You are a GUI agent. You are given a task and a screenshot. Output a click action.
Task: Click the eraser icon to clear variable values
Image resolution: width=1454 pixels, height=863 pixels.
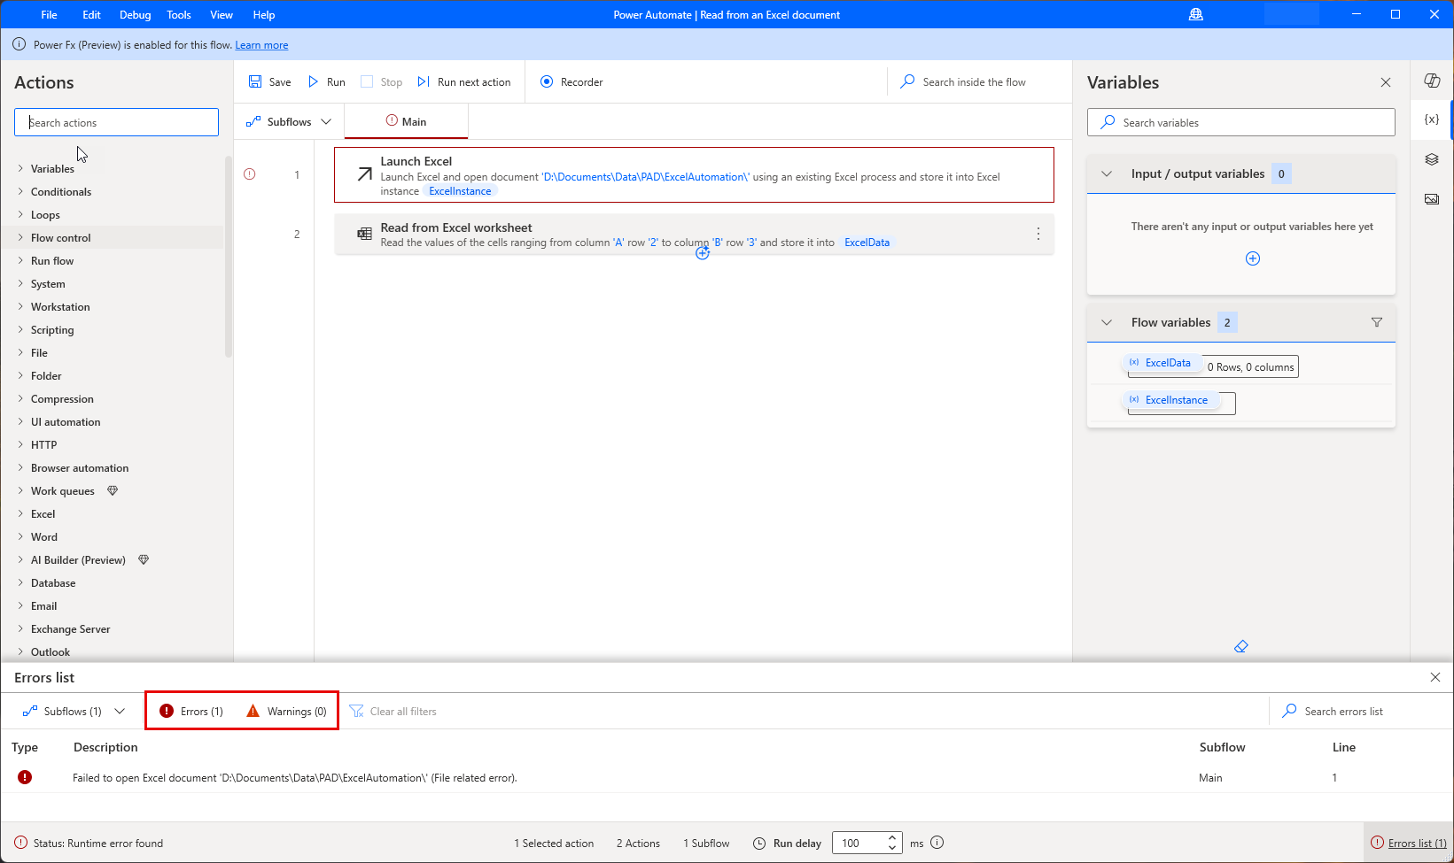click(1241, 646)
